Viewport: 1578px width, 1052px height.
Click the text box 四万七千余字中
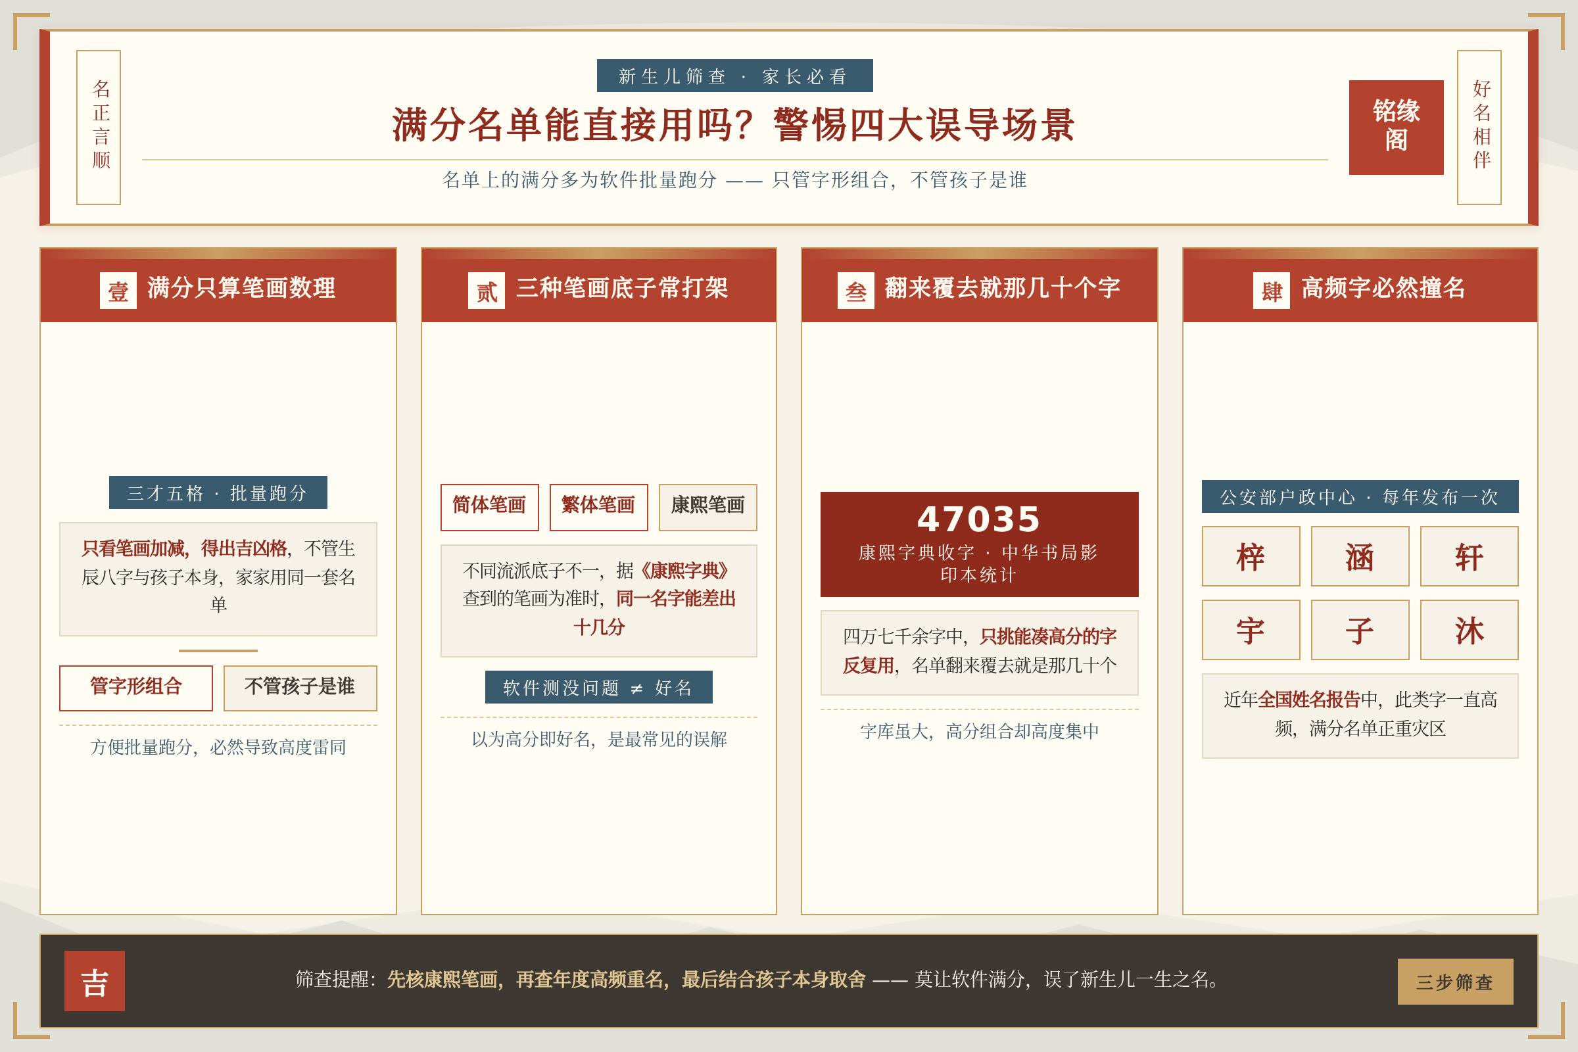(980, 653)
